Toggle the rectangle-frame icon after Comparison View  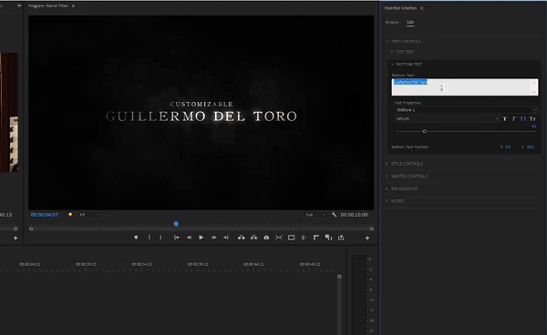tap(292, 238)
